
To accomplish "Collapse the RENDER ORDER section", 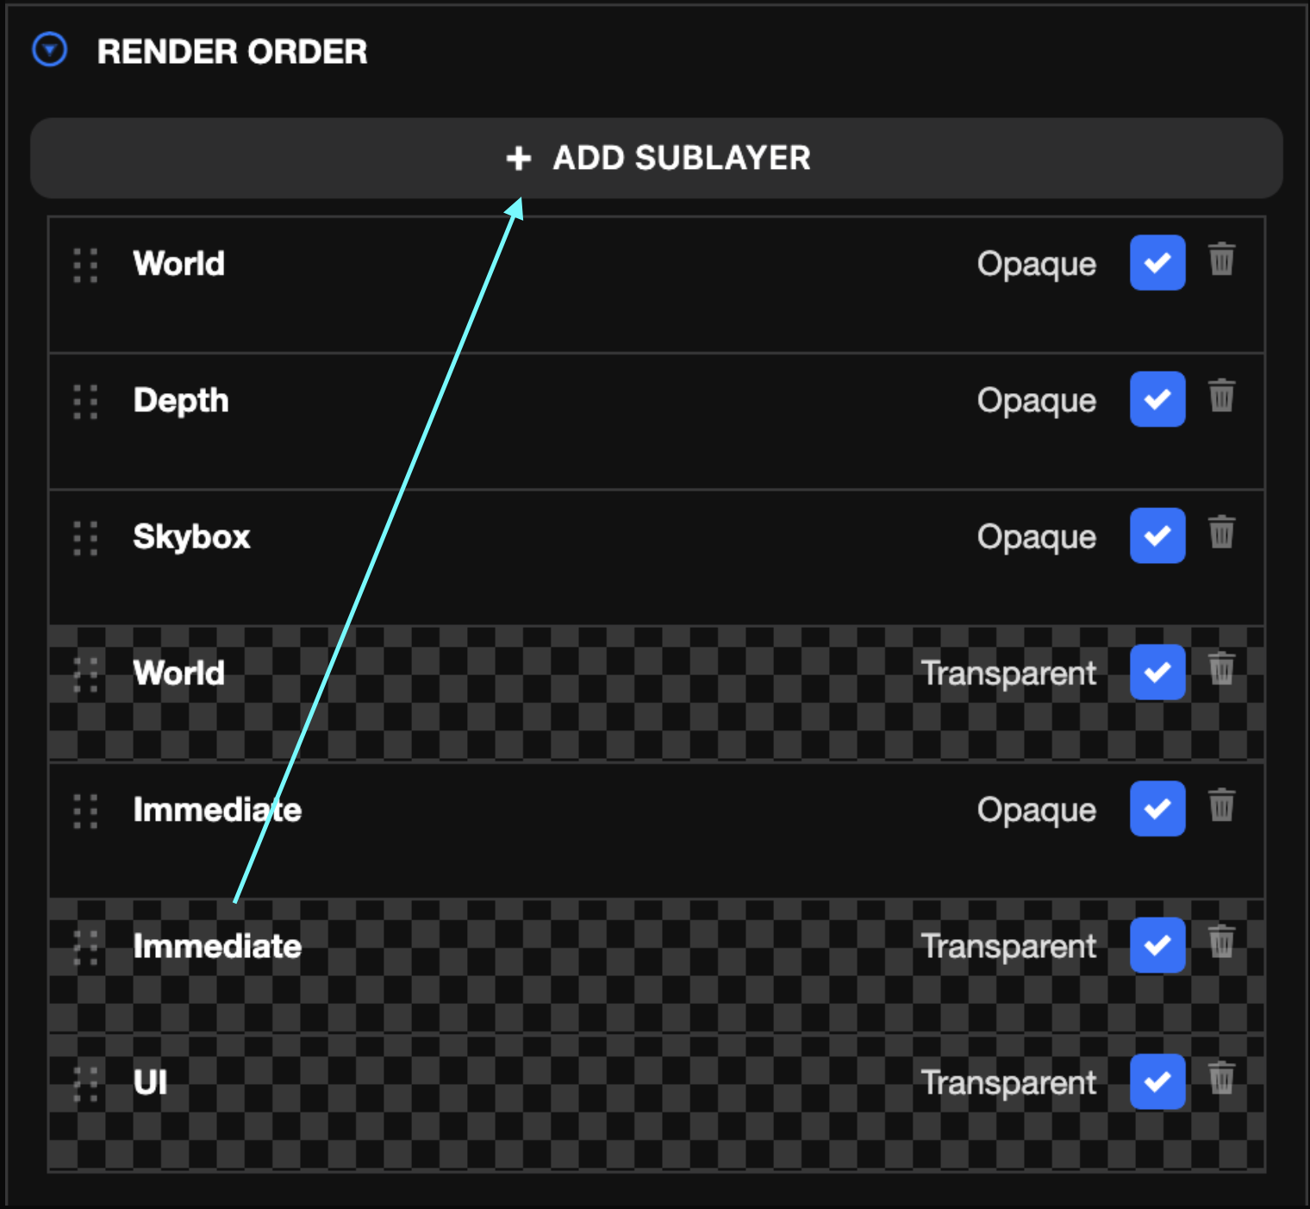I will pos(52,50).
